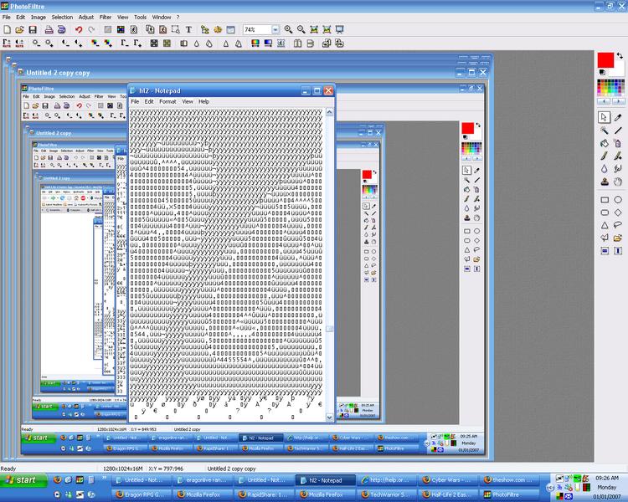The width and height of the screenshot is (628, 502).
Task: Click the red foreground swatch in the outermost palette
Action: pos(605,59)
